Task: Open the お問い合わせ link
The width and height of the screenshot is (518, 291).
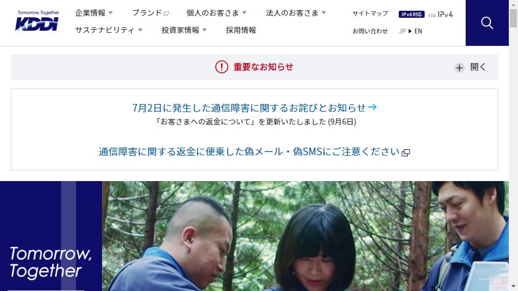Action: click(x=370, y=31)
